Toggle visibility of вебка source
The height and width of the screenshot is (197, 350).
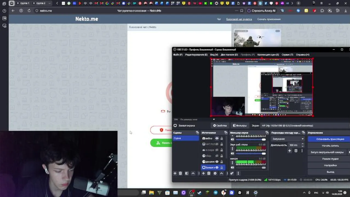click(x=217, y=138)
